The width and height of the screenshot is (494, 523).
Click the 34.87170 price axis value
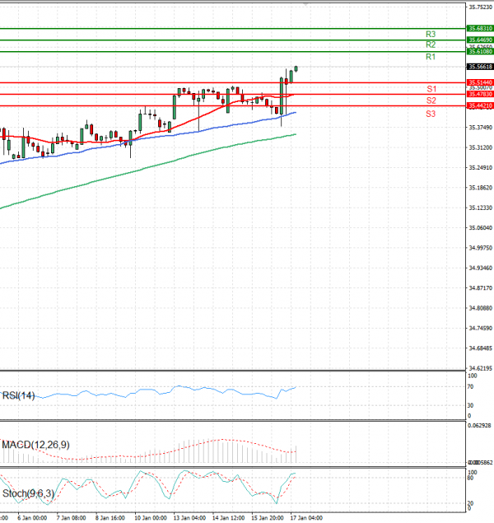pyautogui.click(x=480, y=287)
